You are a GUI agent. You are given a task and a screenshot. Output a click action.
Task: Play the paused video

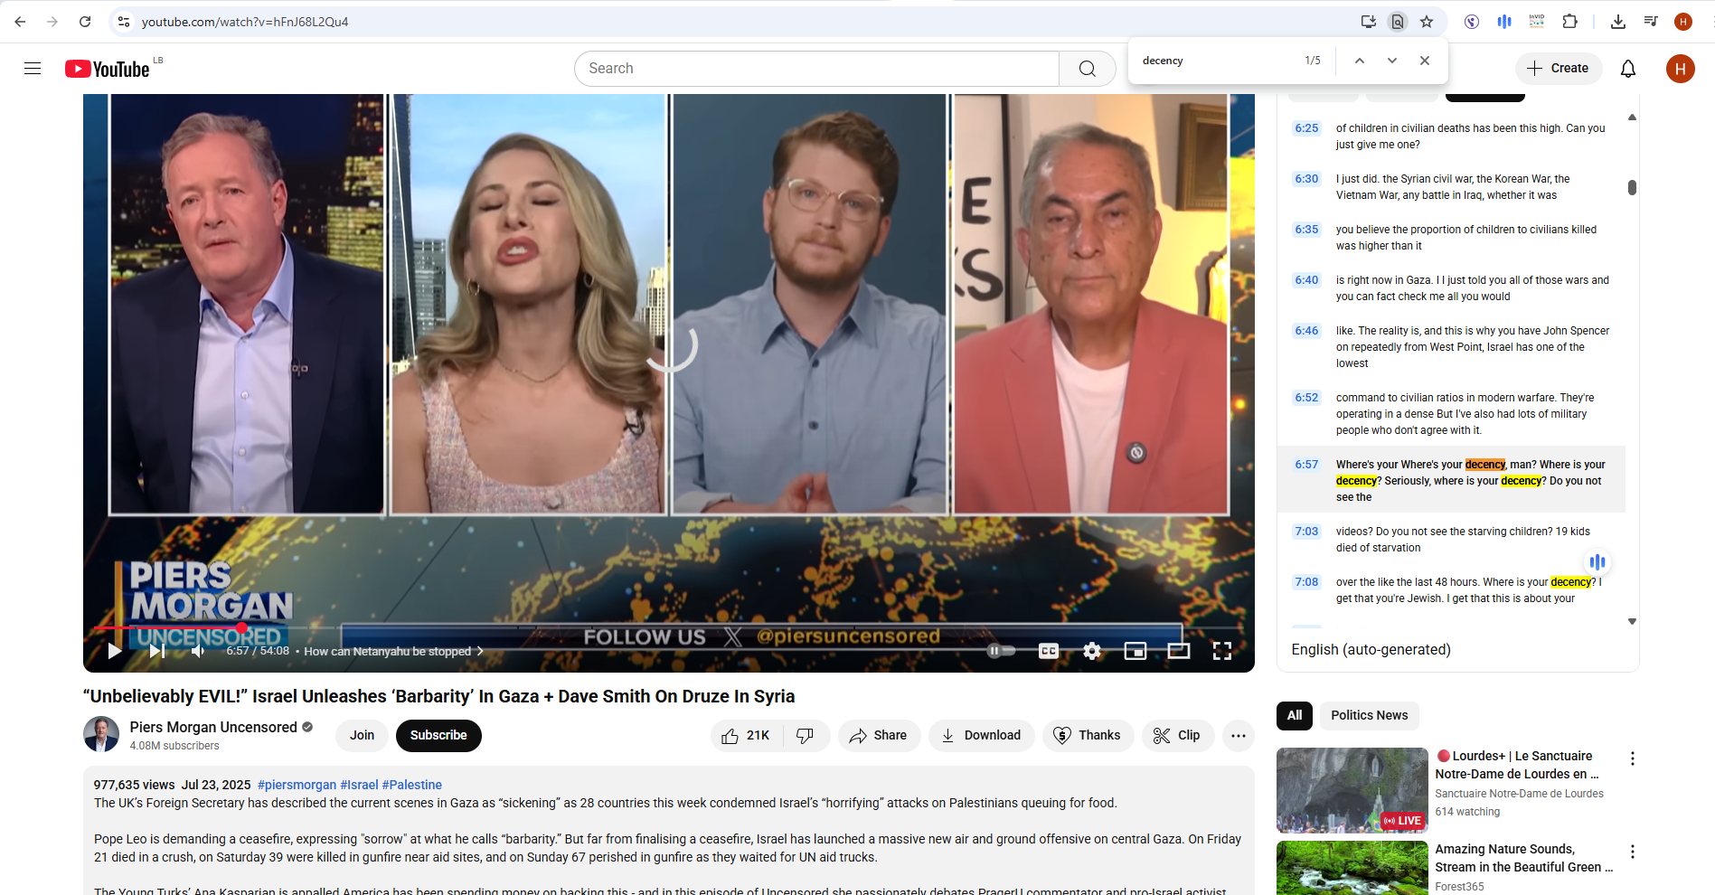(114, 651)
